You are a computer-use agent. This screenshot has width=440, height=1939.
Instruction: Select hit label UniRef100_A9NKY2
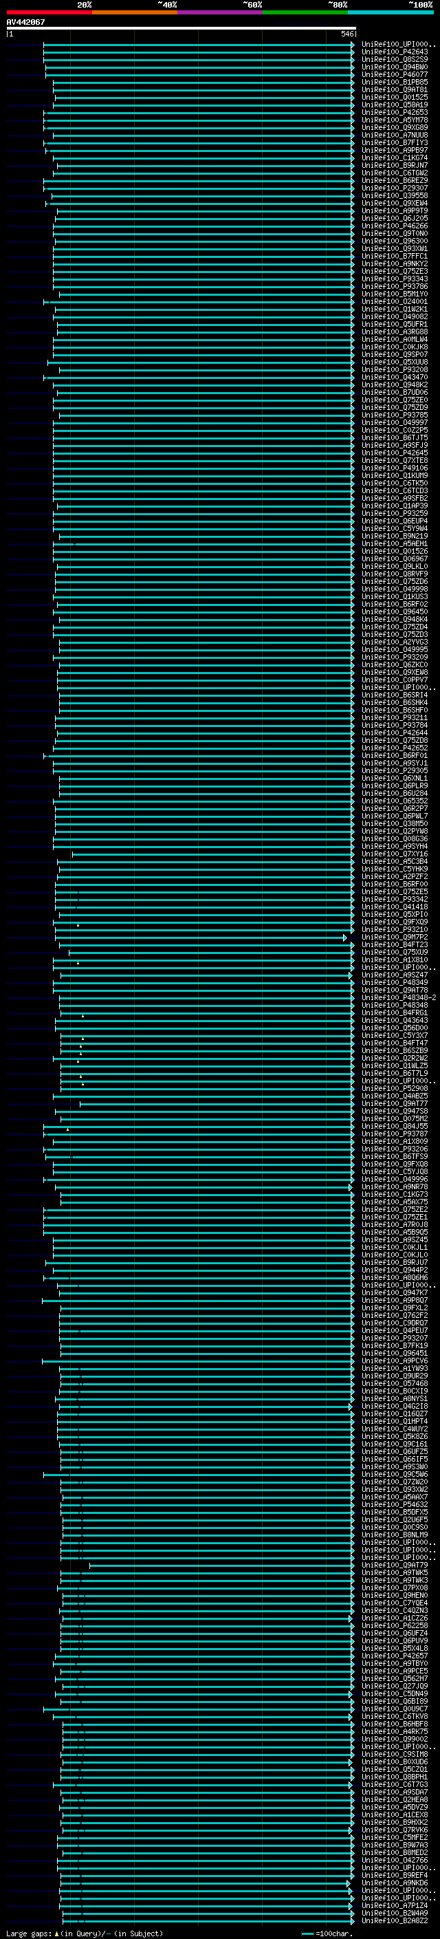(395, 263)
